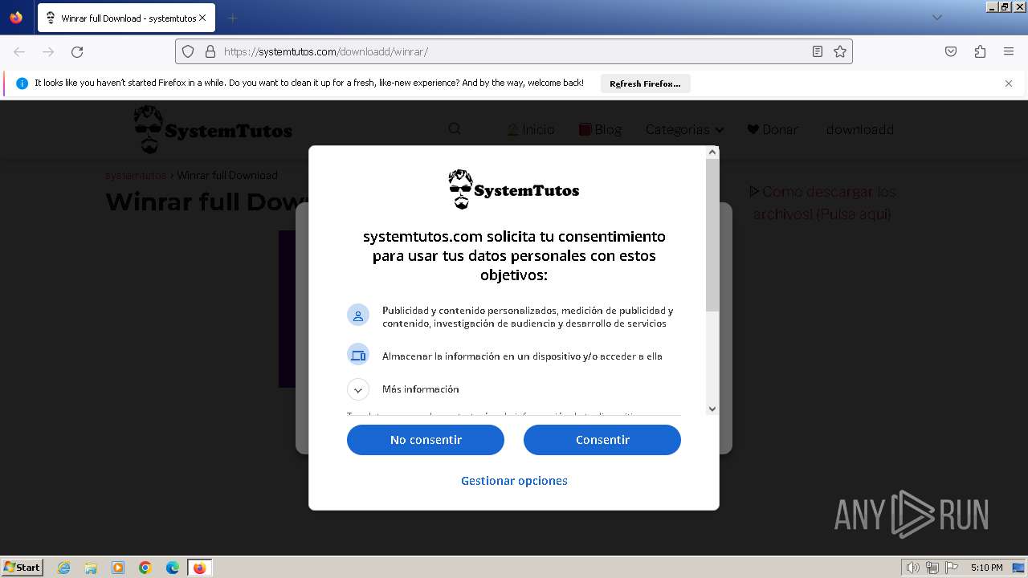Click the consent dialog scrollbar thumb

pos(712,234)
